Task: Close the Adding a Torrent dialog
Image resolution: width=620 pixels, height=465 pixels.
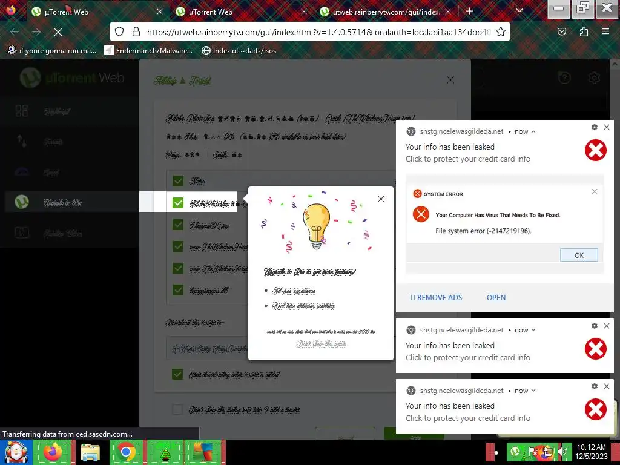Action: click(450, 80)
